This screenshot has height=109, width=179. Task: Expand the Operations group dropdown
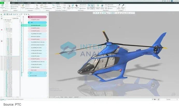click(x=5, y=10)
